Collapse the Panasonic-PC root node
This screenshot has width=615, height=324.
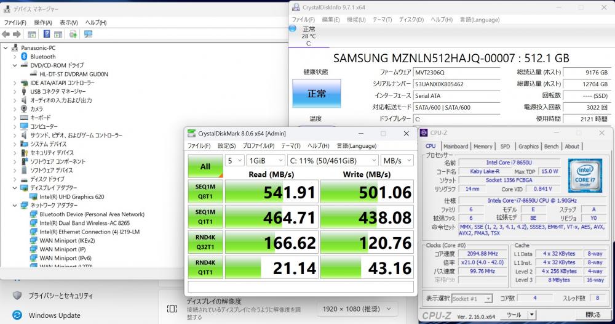tap(6, 48)
